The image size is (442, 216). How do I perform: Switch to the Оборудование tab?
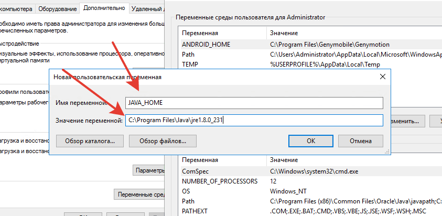point(58,9)
